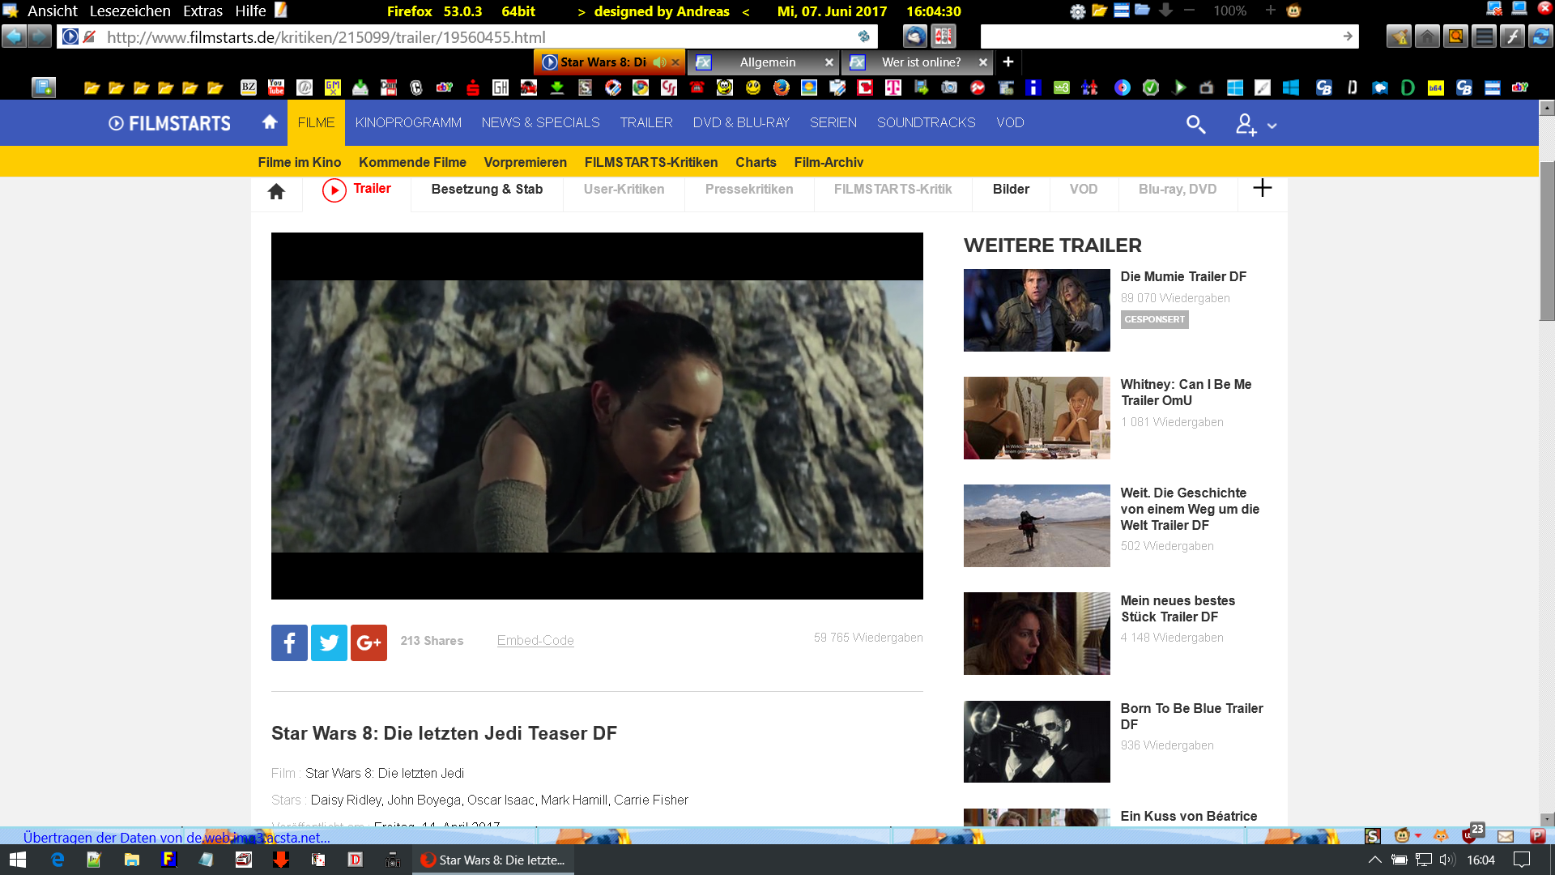This screenshot has width=1555, height=875.
Task: Click the page vertical scrollbar thumb
Action: (1546, 241)
